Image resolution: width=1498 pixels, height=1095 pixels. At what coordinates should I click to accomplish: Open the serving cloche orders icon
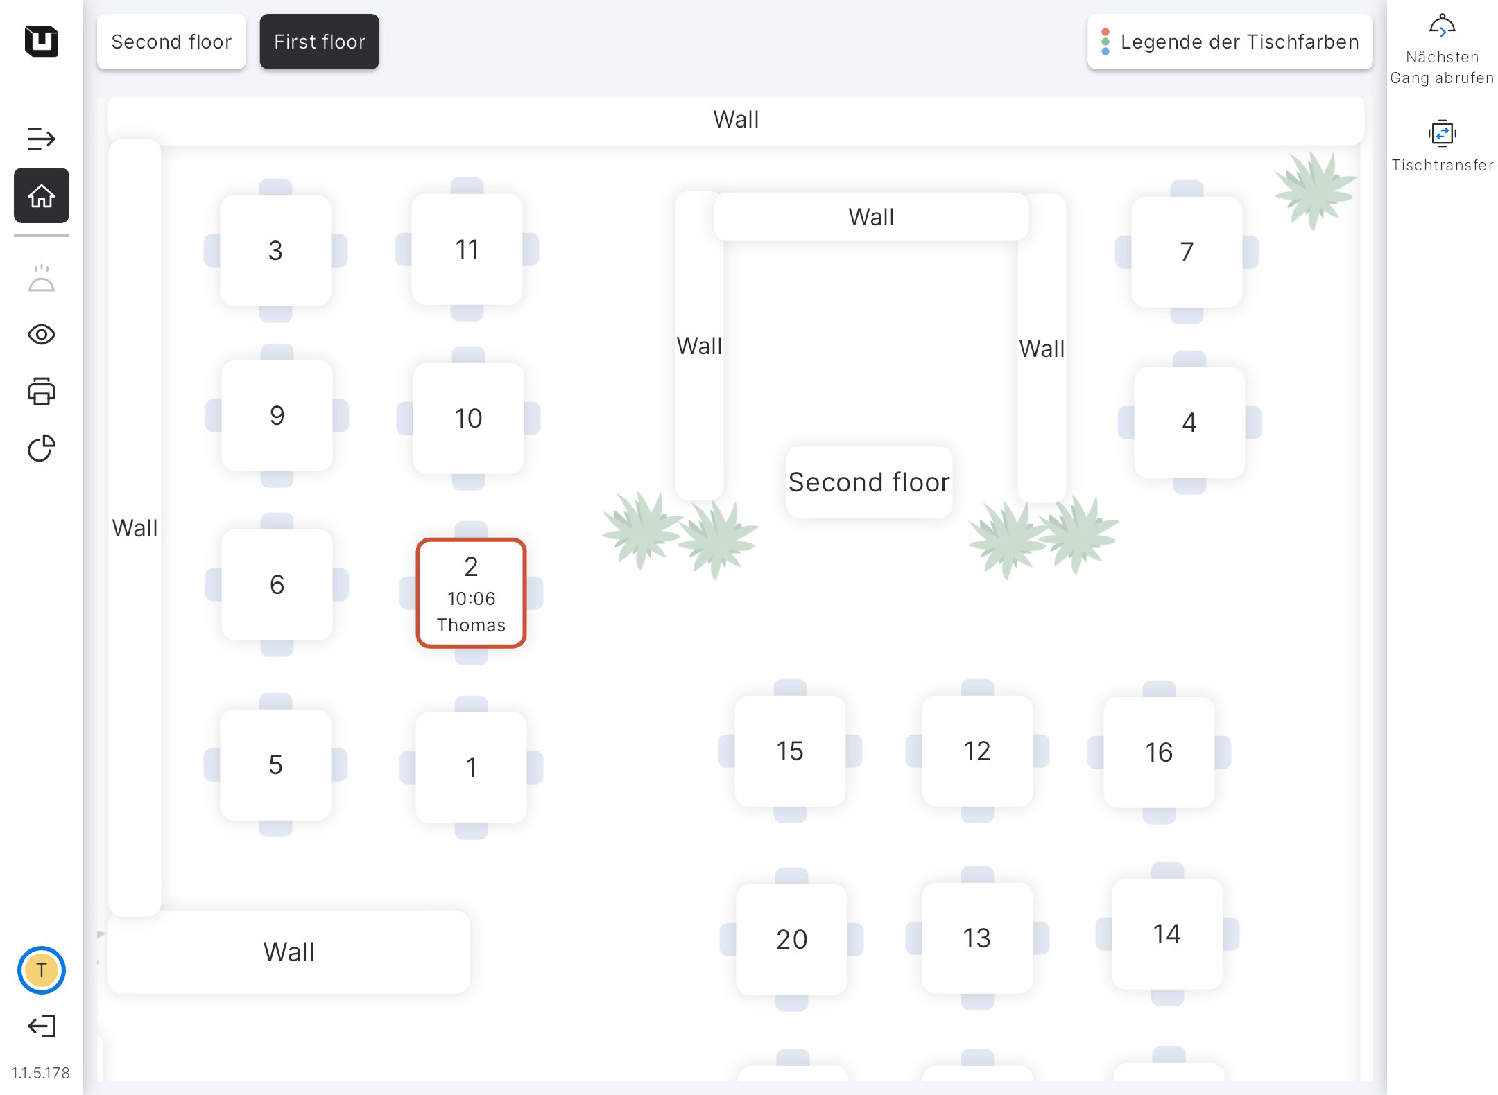click(42, 279)
